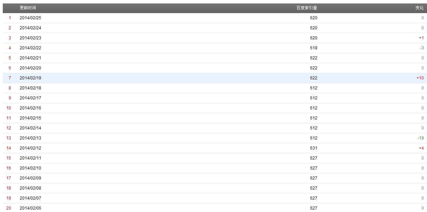Click index value 622 in 2014/02/19 row
Image resolution: width=427 pixels, height=212 pixels.
(x=314, y=78)
